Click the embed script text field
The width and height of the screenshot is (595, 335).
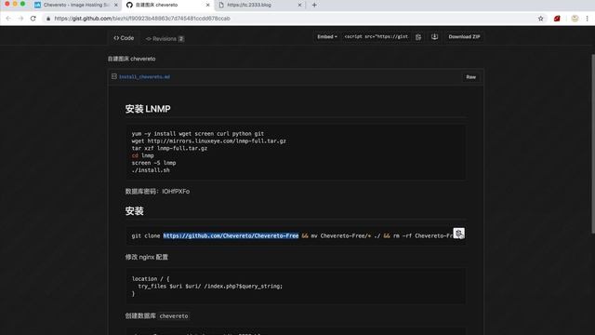[376, 37]
